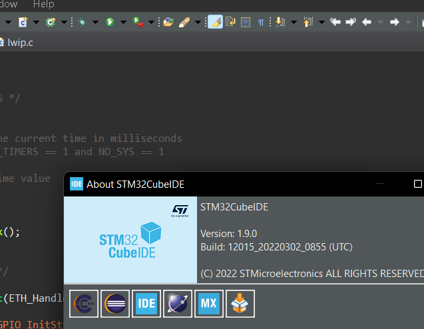This screenshot has height=329, width=424.
Task: Open the Help menu
Action: pyautogui.click(x=43, y=4)
